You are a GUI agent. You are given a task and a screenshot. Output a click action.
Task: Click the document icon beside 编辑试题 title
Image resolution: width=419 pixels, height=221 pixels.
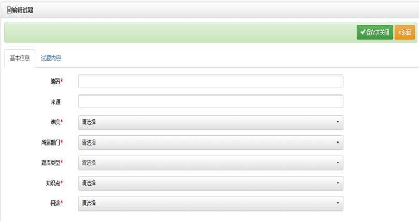[9, 10]
